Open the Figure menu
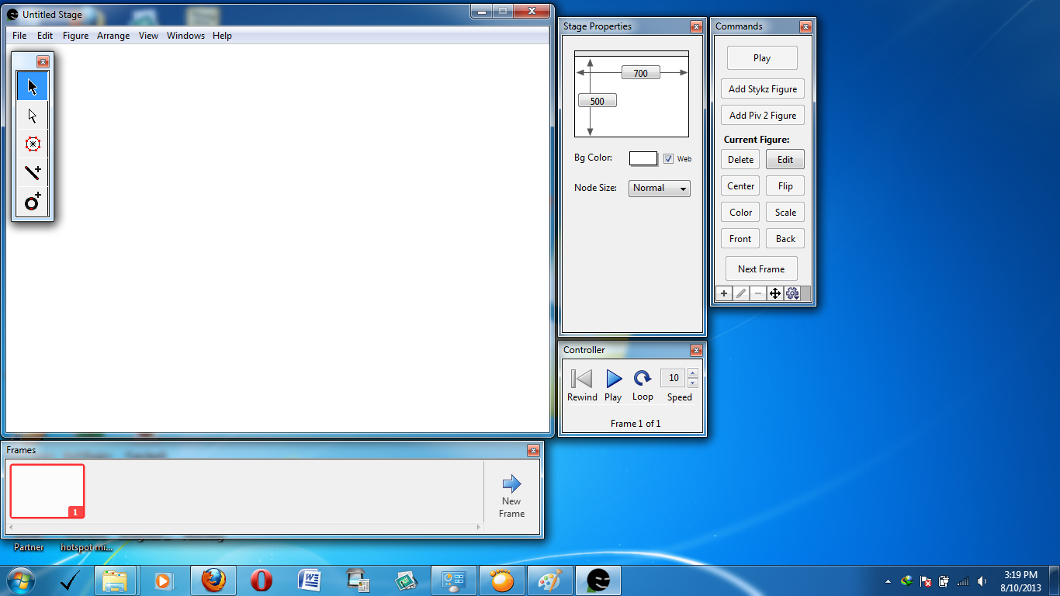This screenshot has width=1060, height=596. point(75,36)
